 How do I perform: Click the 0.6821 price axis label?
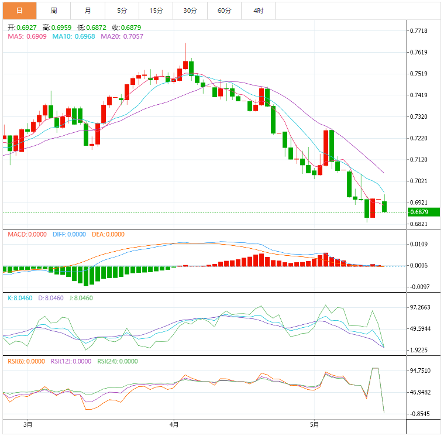click(418, 224)
